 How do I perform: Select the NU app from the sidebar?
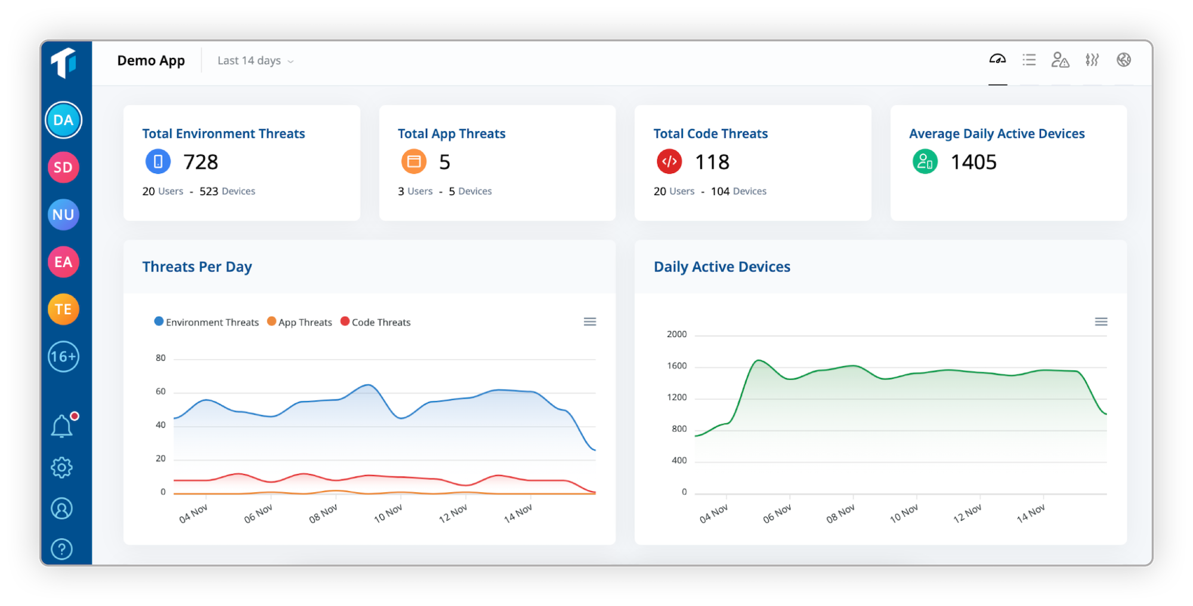(63, 215)
